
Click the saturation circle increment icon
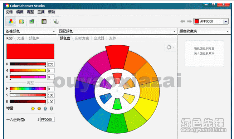tap(39, 109)
